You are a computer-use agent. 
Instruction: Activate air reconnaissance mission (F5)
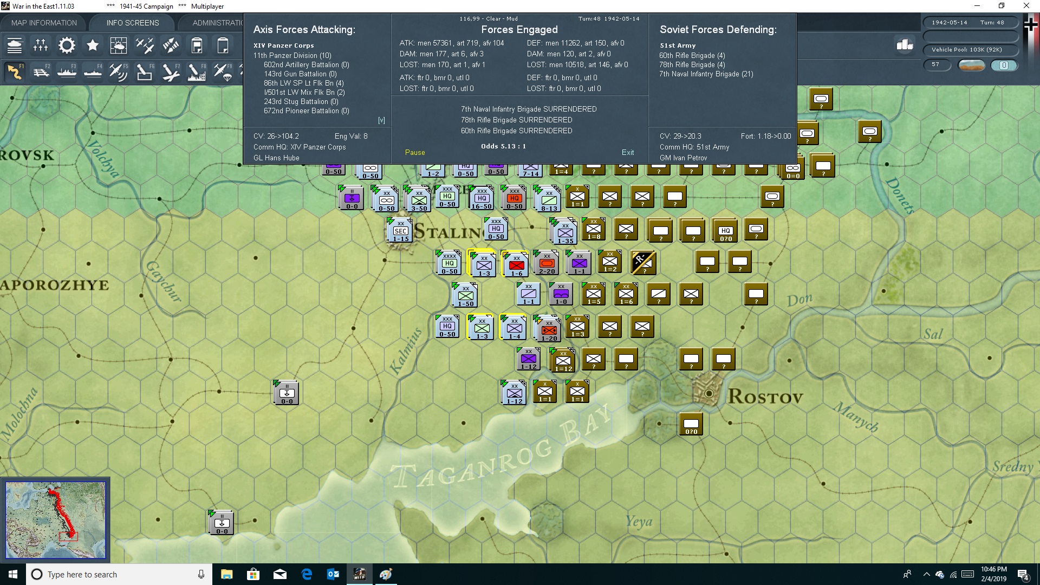119,71
